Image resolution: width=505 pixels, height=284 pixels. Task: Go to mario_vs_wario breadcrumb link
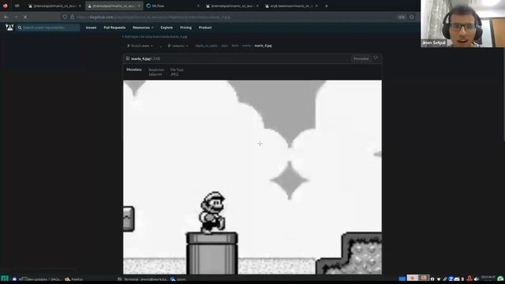(x=207, y=46)
